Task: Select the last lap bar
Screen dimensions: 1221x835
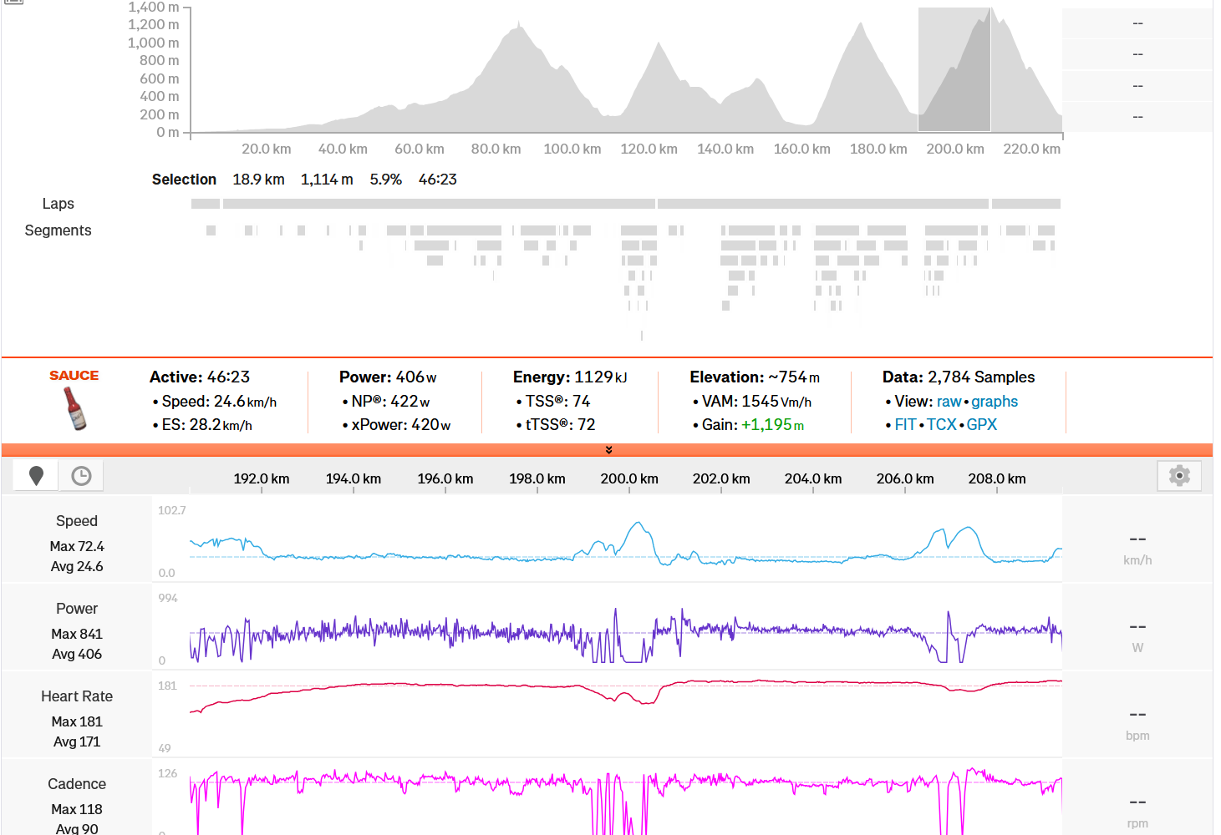Action: 1025,204
